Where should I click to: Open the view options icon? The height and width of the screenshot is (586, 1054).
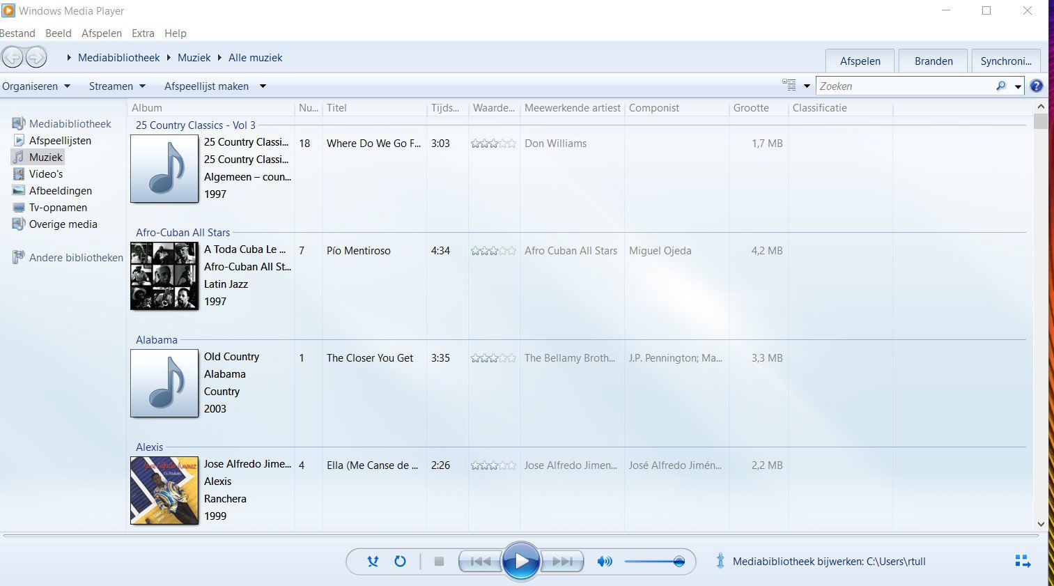(x=789, y=86)
